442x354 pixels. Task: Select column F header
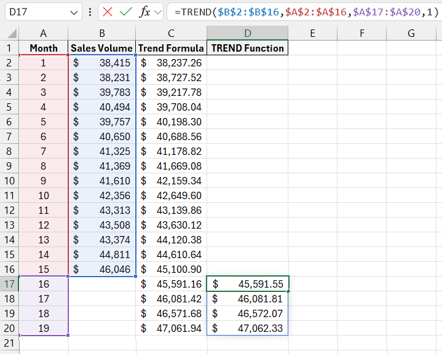point(361,33)
